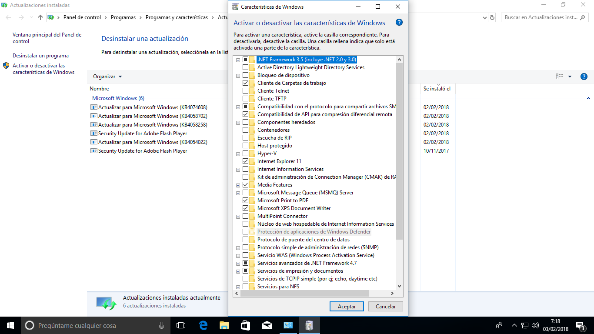This screenshot has width=594, height=334.
Task: Enable the Cliente Telnet checkbox
Action: [246, 91]
